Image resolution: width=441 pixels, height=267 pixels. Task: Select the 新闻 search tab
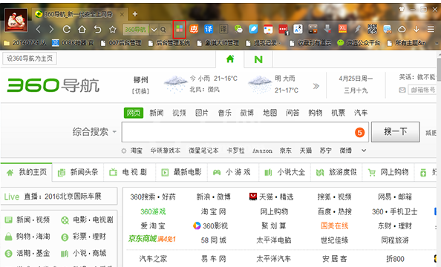[157, 113]
